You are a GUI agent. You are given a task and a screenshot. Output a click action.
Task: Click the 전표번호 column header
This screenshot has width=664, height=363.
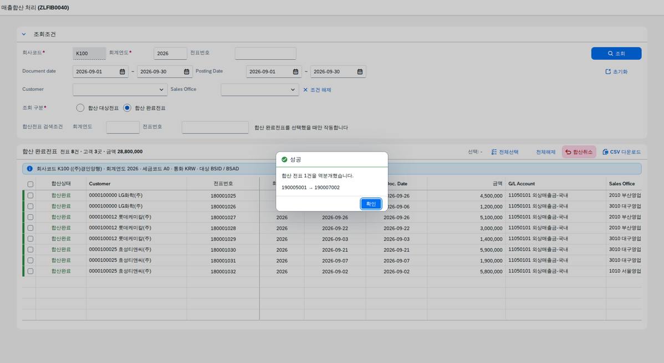(223, 184)
